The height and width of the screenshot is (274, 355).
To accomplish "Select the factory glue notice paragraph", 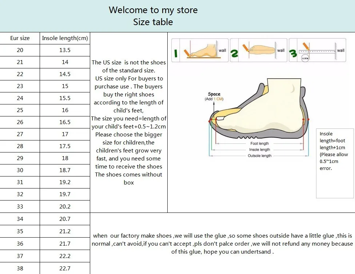I will (222, 244).
